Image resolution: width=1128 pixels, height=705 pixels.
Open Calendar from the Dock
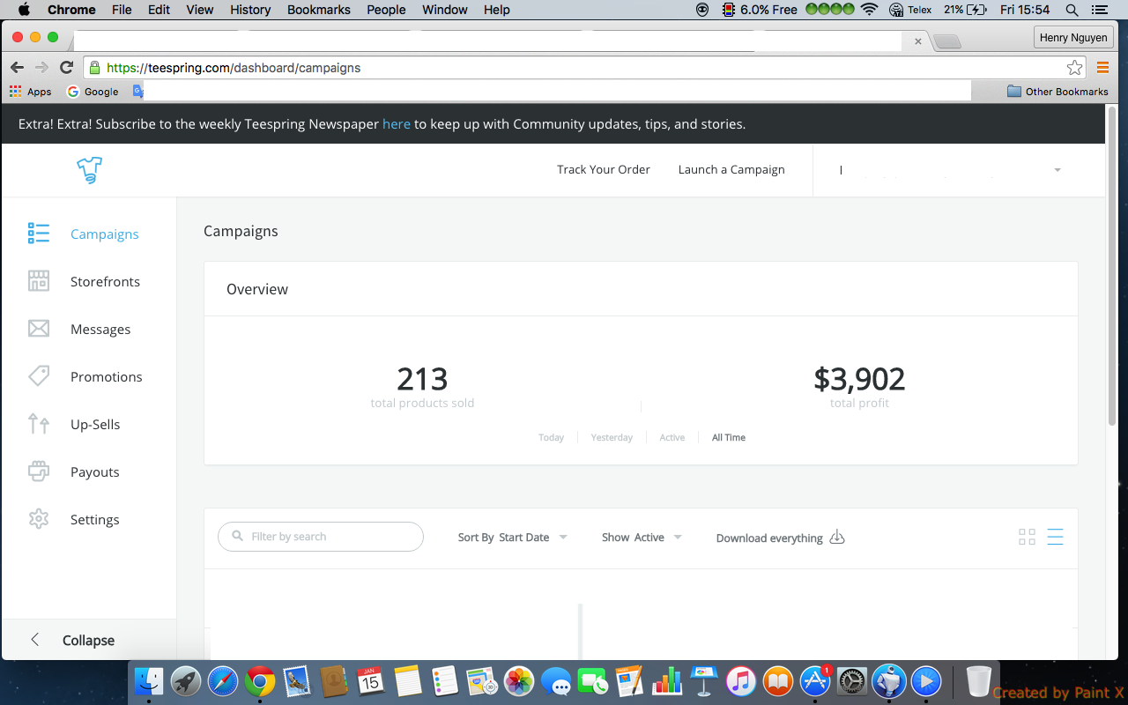[371, 681]
